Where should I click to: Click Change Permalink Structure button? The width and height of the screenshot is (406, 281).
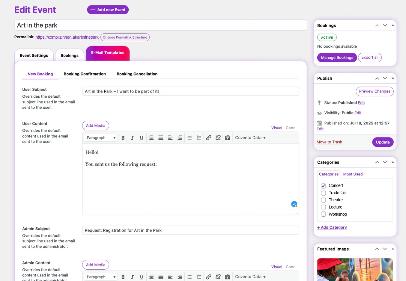tap(125, 37)
